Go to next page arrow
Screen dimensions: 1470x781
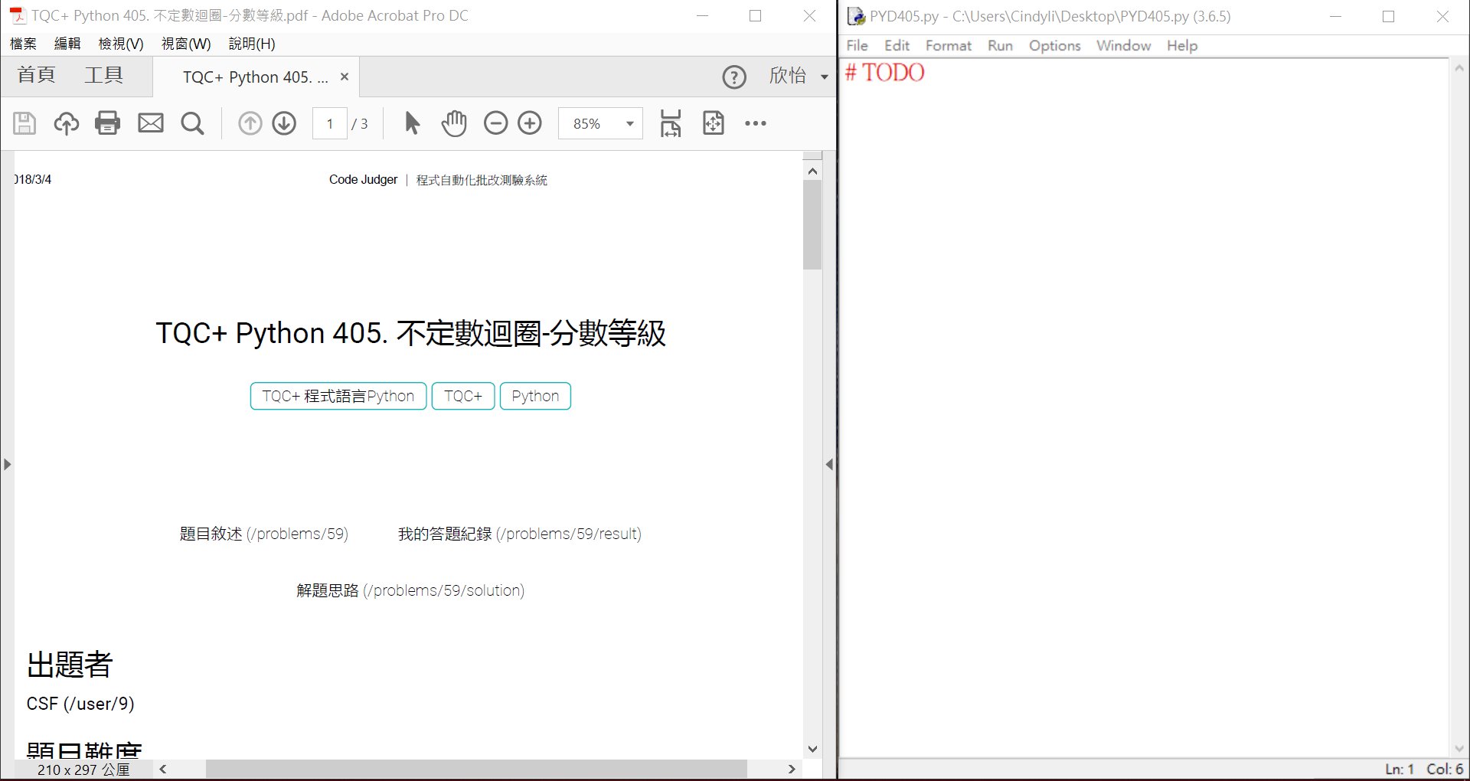pyautogui.click(x=284, y=123)
